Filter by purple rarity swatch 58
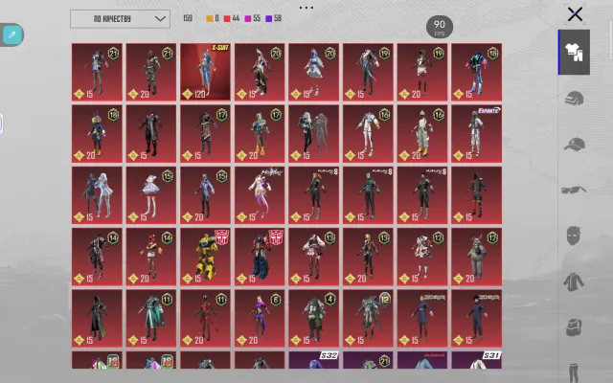This screenshot has width=613, height=383. point(274,18)
